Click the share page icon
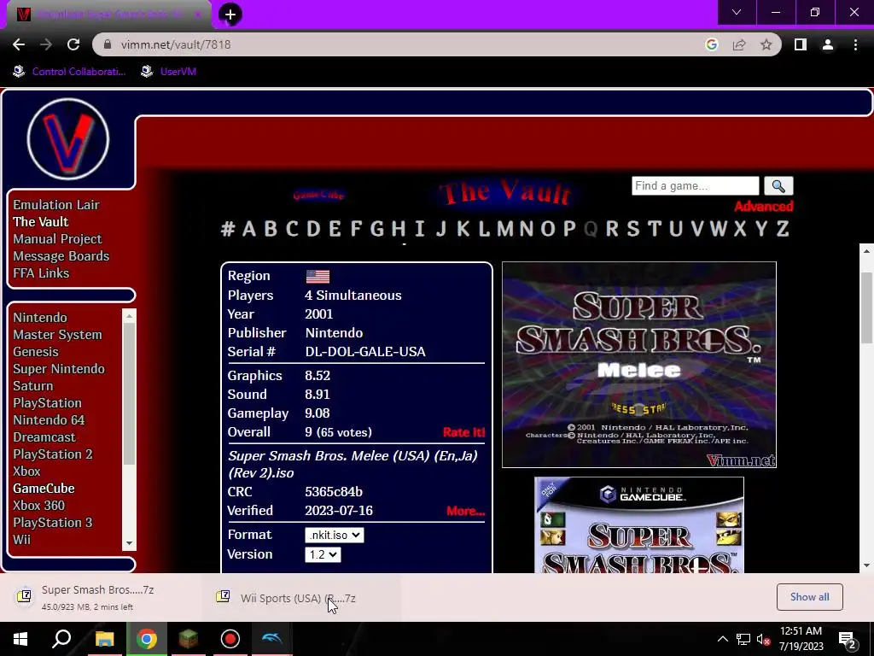The width and height of the screenshot is (874, 656). tap(739, 44)
